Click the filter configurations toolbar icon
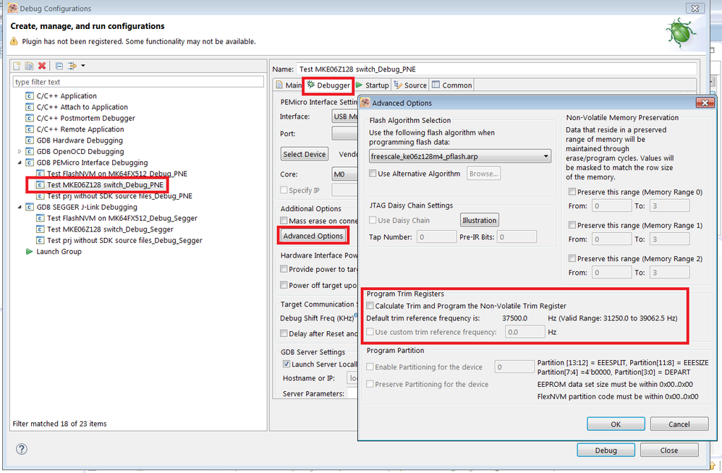Screen dimensions: 722x473 (x=72, y=66)
